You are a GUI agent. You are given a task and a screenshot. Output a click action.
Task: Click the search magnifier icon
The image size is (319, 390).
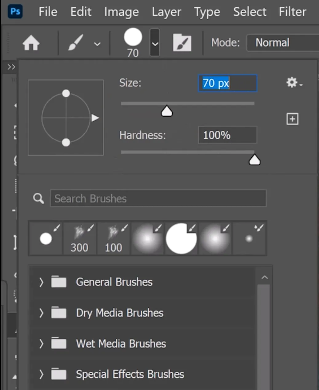39,199
